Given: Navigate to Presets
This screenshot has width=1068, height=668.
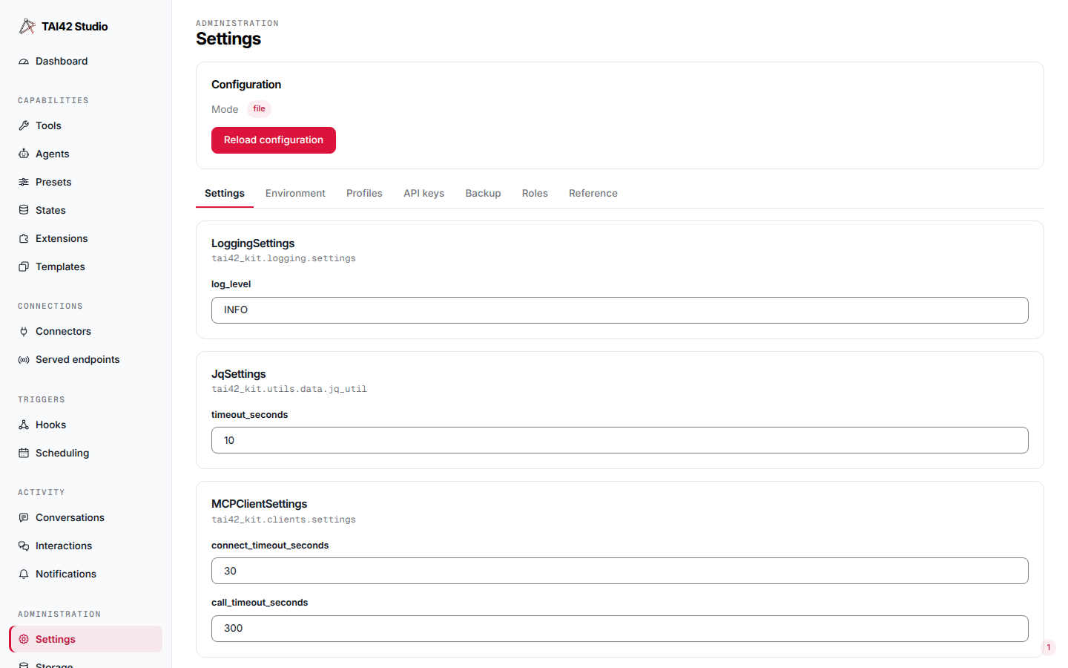Looking at the screenshot, I should pyautogui.click(x=85, y=183).
